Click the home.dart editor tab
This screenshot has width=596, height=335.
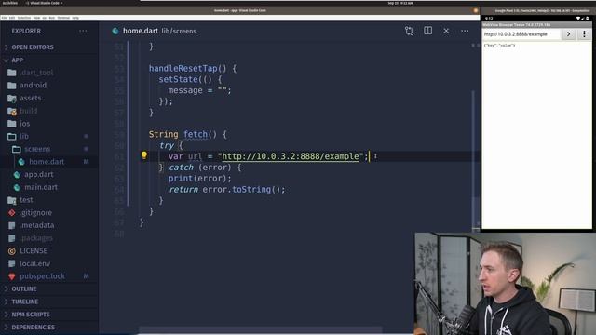(x=154, y=31)
